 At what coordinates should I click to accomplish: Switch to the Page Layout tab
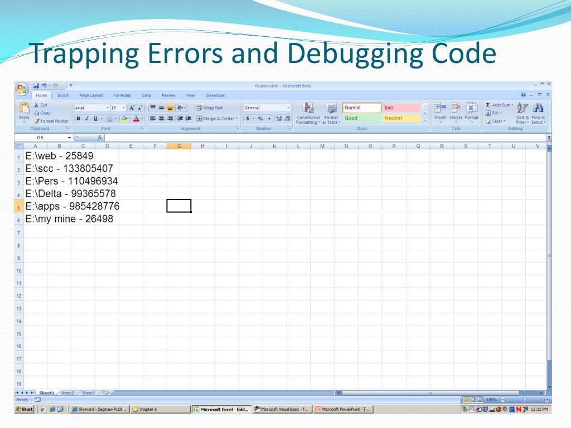pyautogui.click(x=91, y=95)
